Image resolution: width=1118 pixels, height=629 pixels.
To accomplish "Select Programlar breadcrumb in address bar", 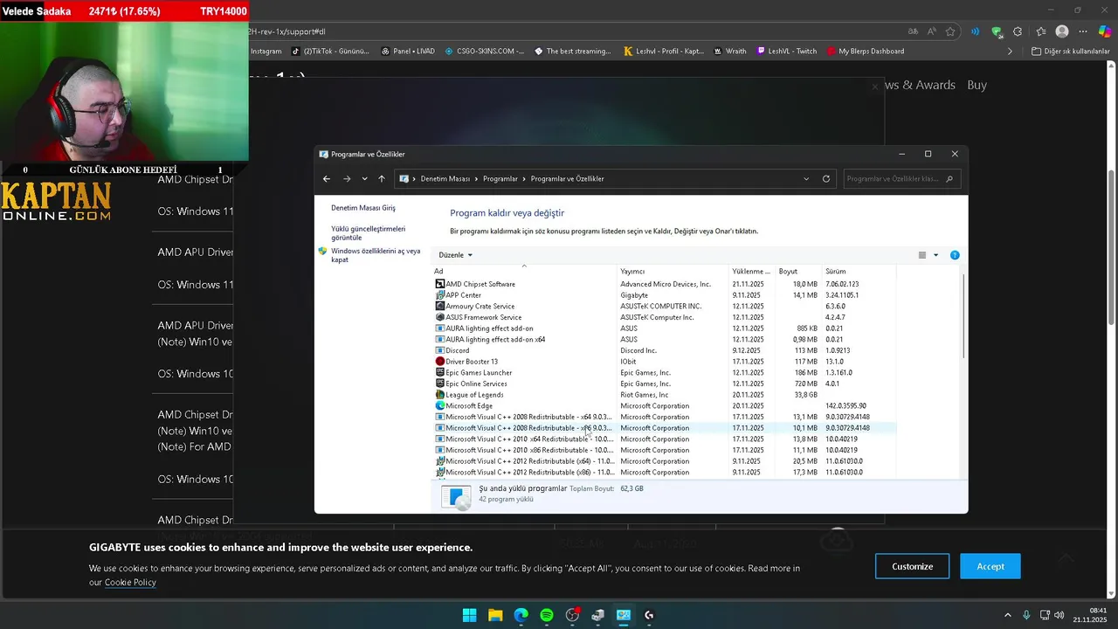I will click(500, 179).
